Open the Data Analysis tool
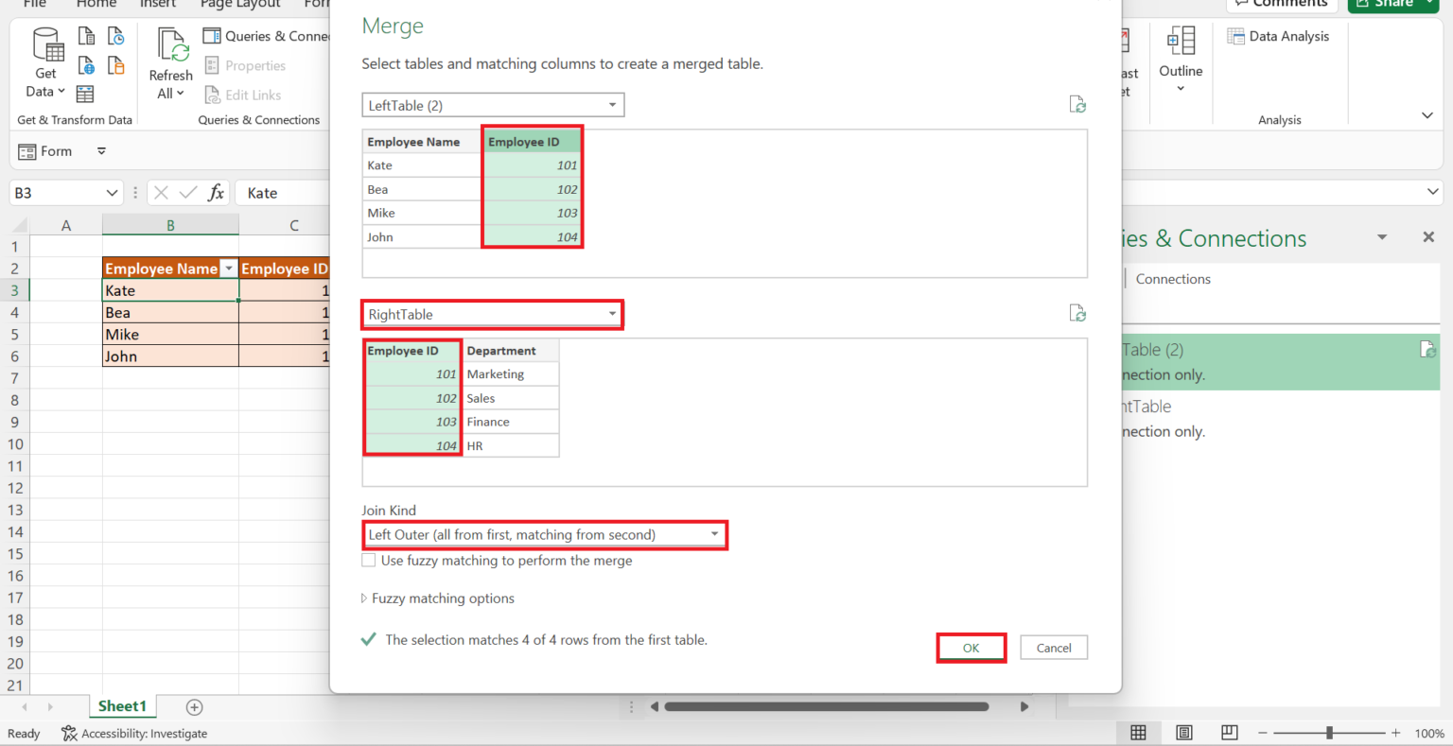This screenshot has width=1453, height=746. [1278, 36]
